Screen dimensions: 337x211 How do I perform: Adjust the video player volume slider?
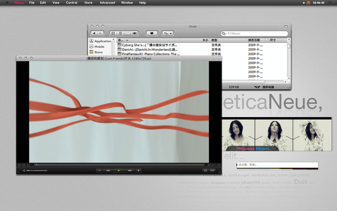[x=37, y=170]
